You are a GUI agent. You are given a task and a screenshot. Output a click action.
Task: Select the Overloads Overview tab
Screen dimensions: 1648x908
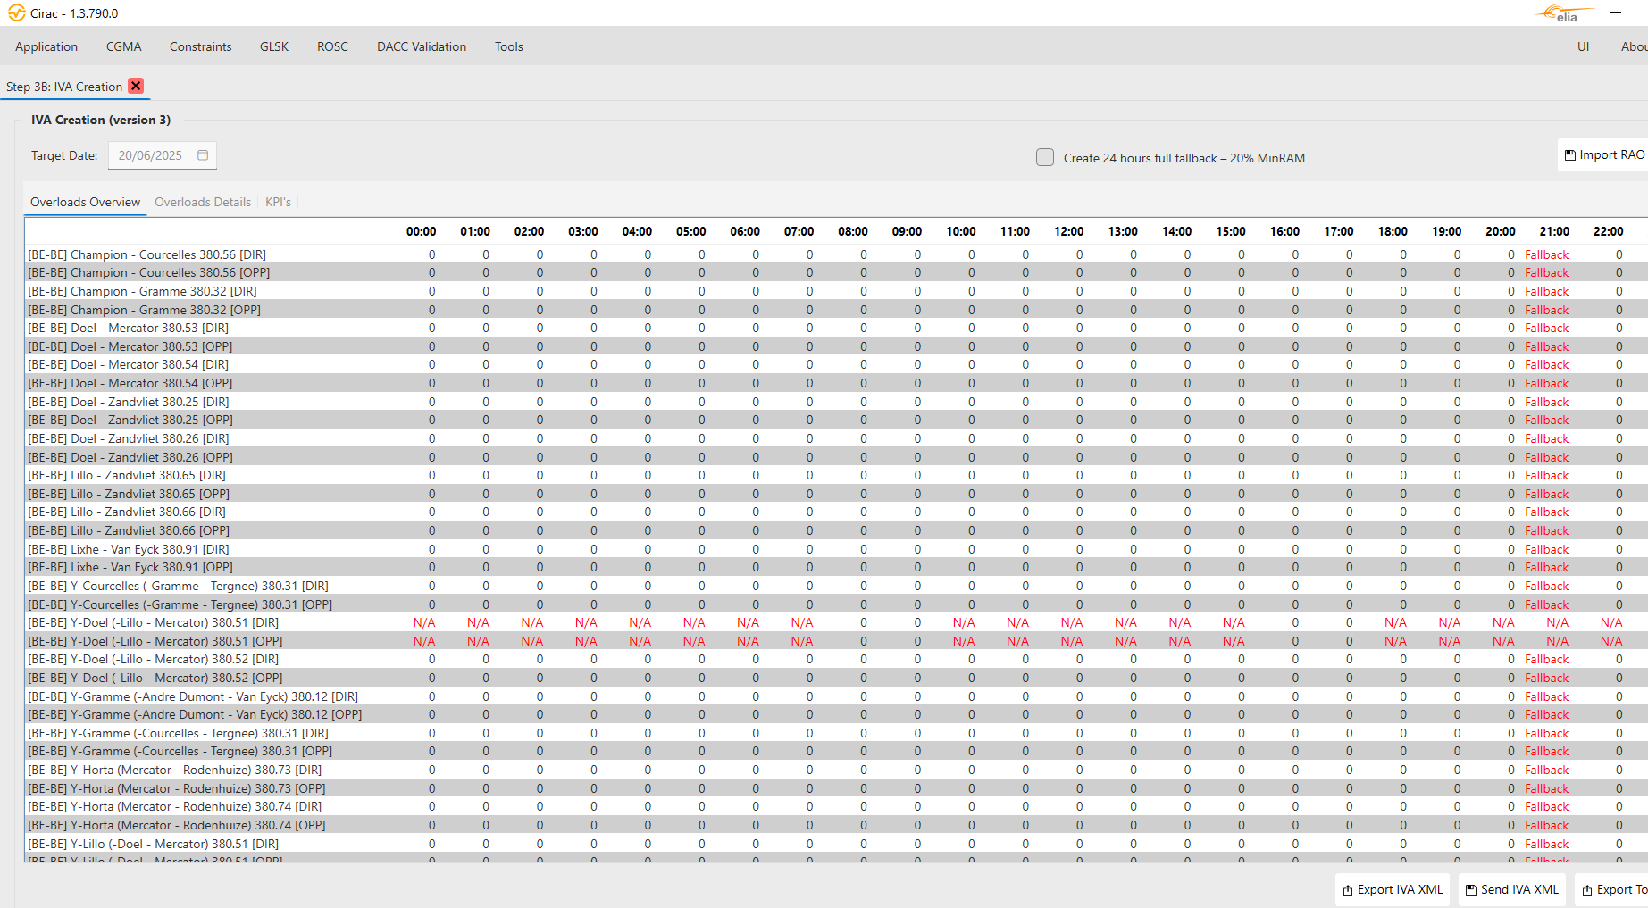[x=85, y=202]
